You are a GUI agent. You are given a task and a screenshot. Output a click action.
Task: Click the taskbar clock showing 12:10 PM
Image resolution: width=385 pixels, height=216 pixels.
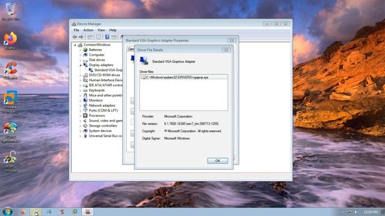coord(371,212)
